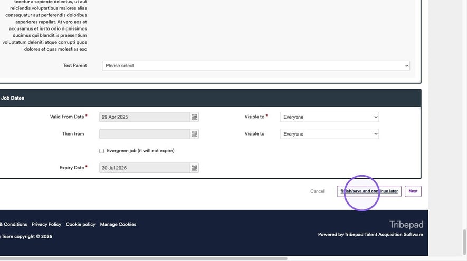Open Visible to dropdown beside Then from
This screenshot has width=467, height=261.
click(329, 134)
